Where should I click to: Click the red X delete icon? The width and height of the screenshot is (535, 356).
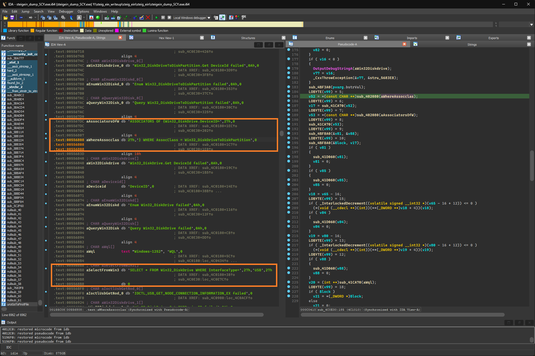point(148,17)
